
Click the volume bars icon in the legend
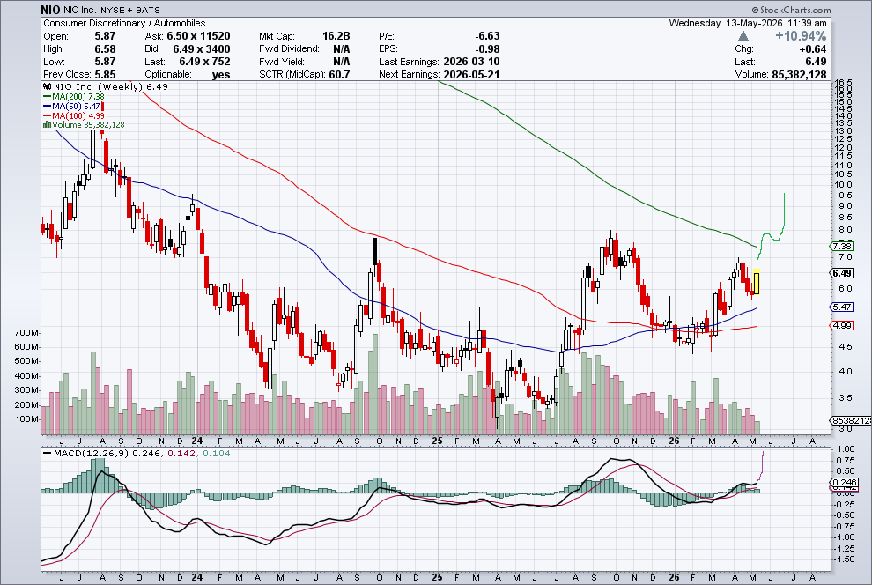[x=48, y=125]
